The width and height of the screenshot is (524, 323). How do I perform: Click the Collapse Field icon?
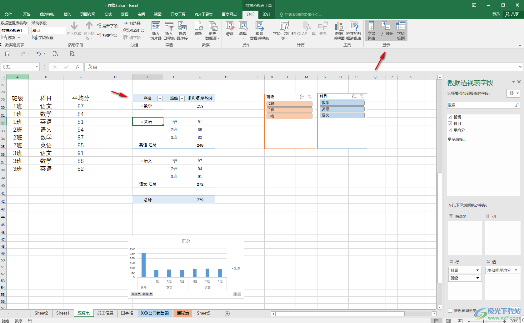click(107, 35)
